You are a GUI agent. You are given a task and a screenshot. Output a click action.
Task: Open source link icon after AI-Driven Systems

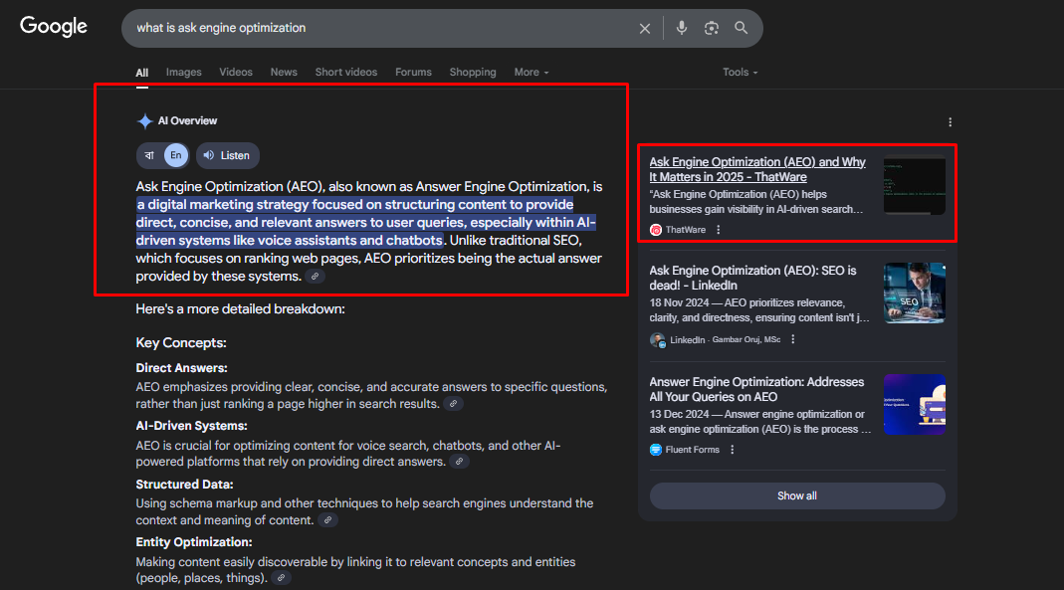pos(460,461)
